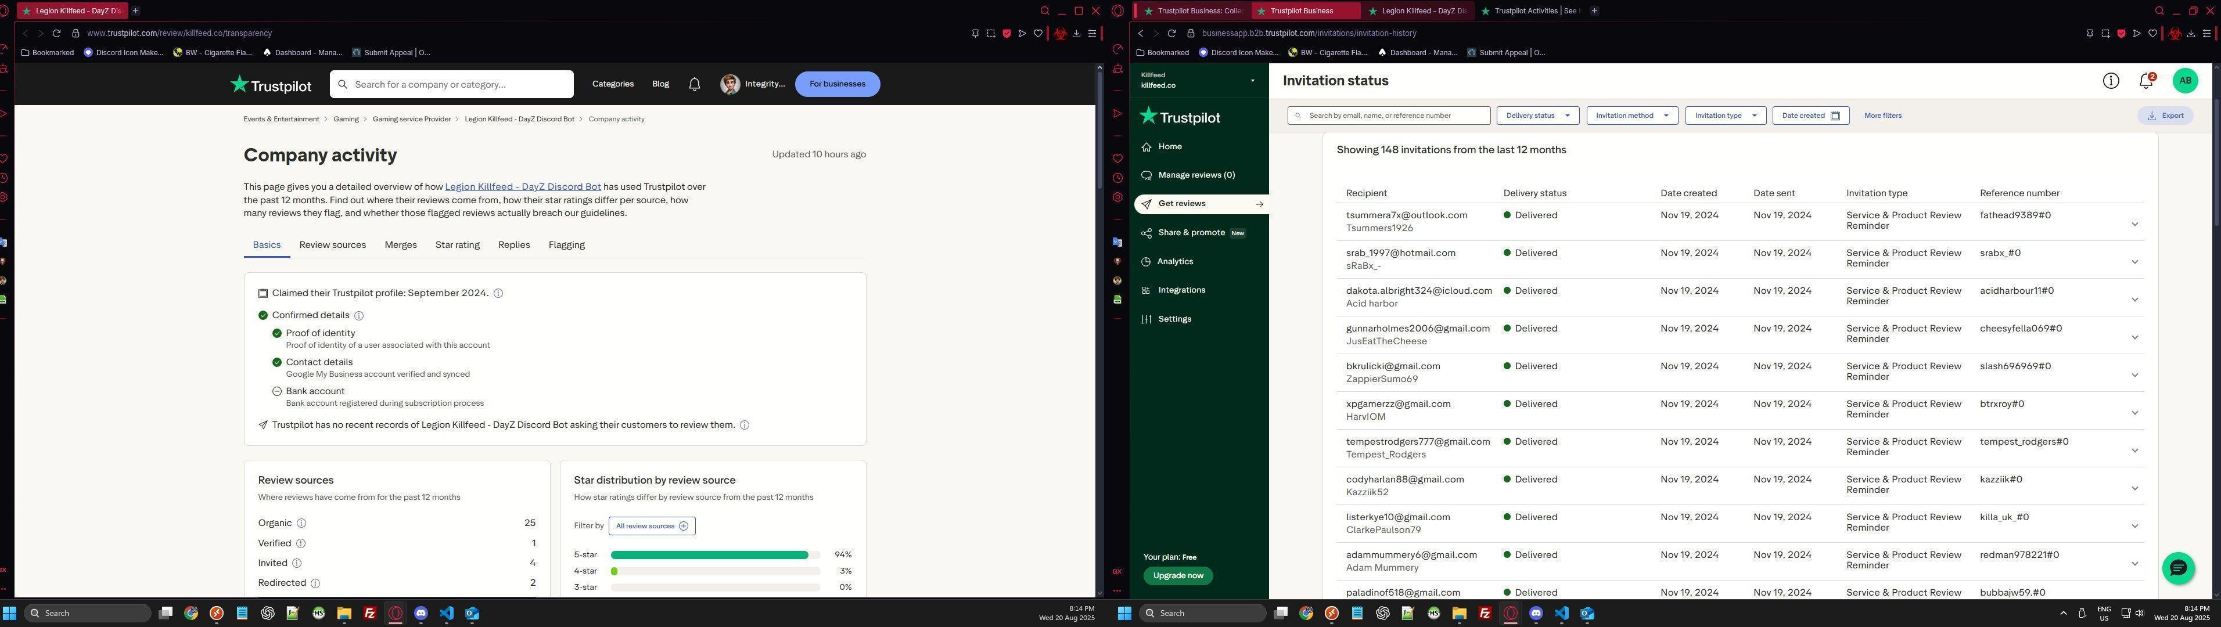Open easy setup sliders in Company activity browser
This screenshot has height=627, width=2221.
pos(1091,34)
